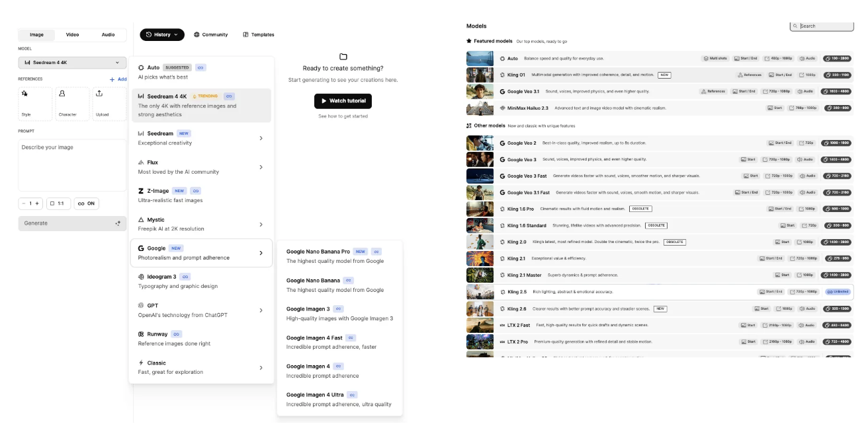Screen dimensions: 868x428
Task: Click the Runway model icon
Action: click(141, 334)
